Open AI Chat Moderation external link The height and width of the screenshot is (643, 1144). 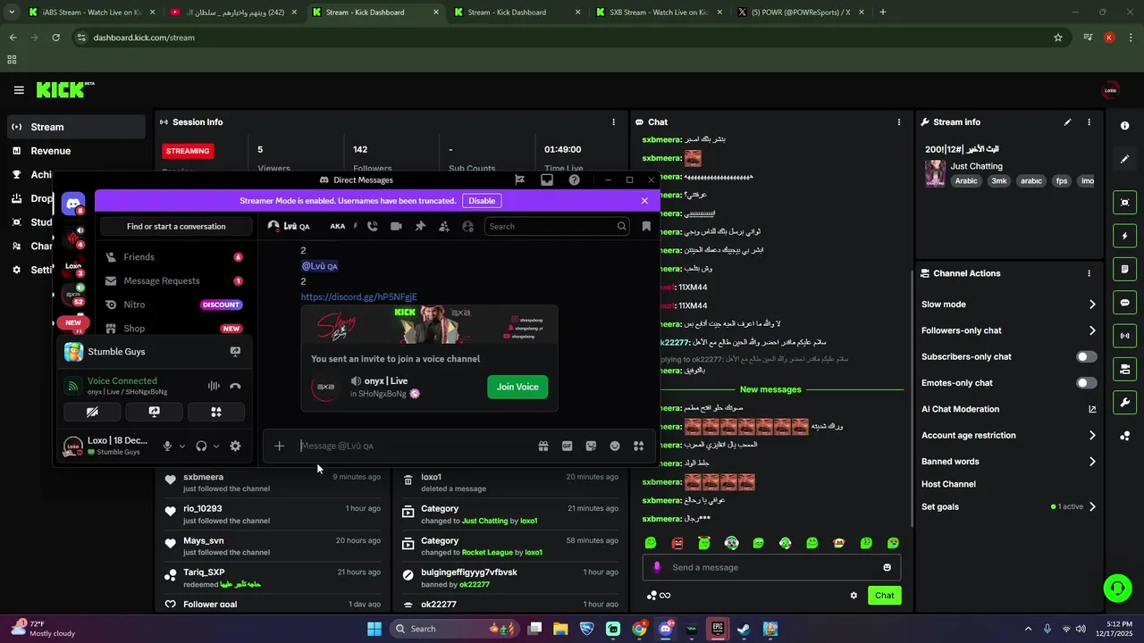point(1091,409)
